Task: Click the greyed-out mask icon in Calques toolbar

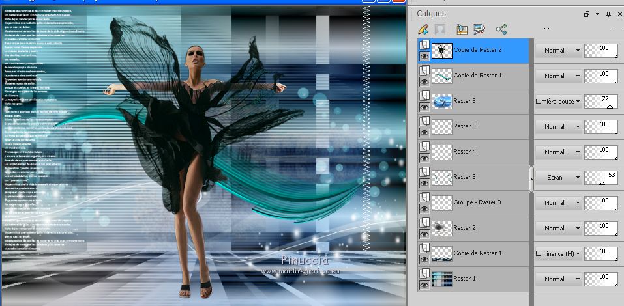Action: coord(440,29)
